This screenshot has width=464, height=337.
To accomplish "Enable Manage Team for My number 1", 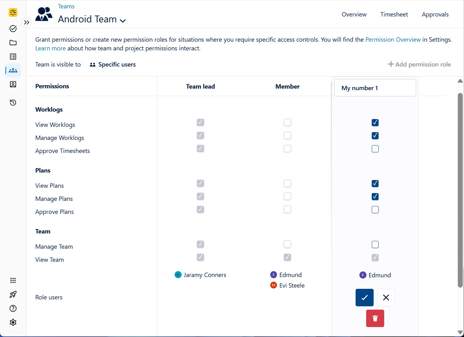I will click(375, 245).
